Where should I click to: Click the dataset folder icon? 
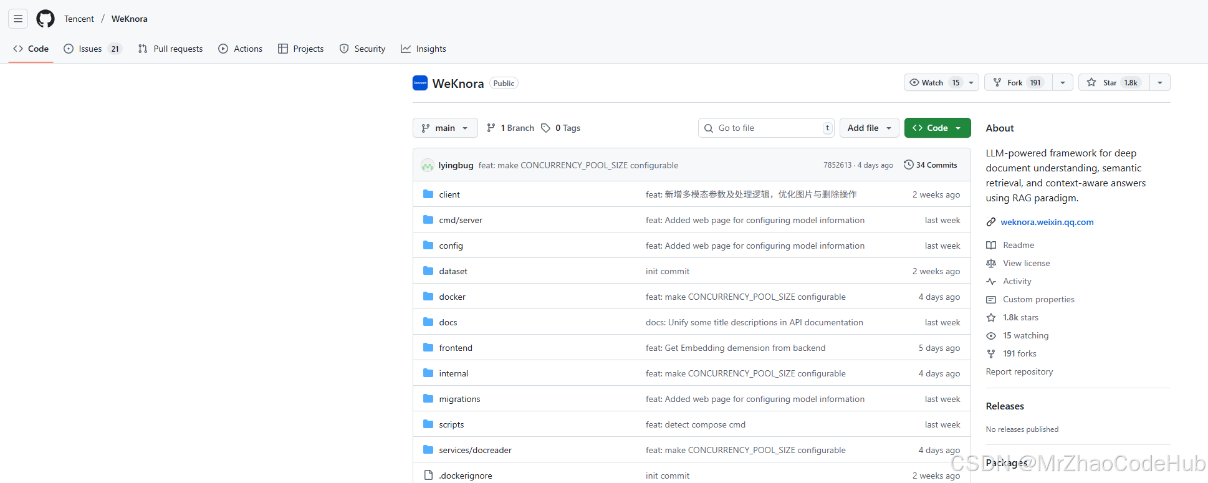point(428,271)
